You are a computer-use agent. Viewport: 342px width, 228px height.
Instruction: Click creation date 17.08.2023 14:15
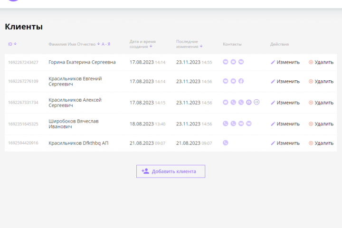147,103
